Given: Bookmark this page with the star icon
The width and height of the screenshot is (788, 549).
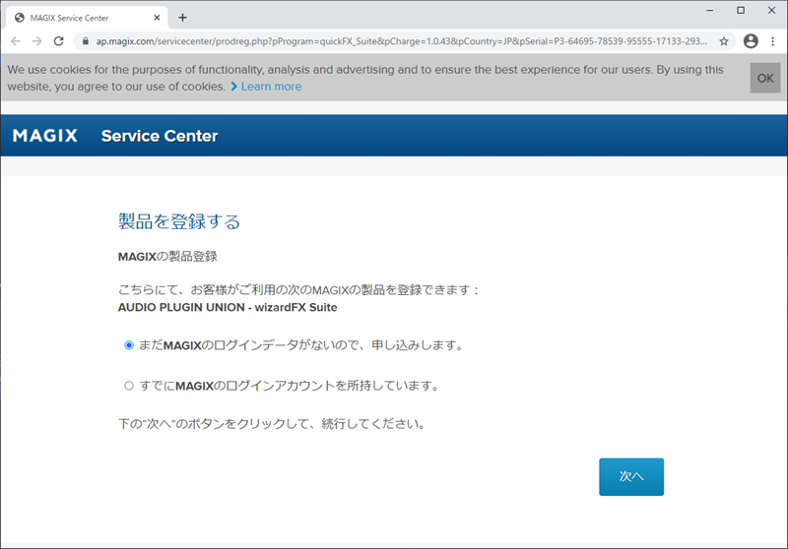Looking at the screenshot, I should [724, 41].
